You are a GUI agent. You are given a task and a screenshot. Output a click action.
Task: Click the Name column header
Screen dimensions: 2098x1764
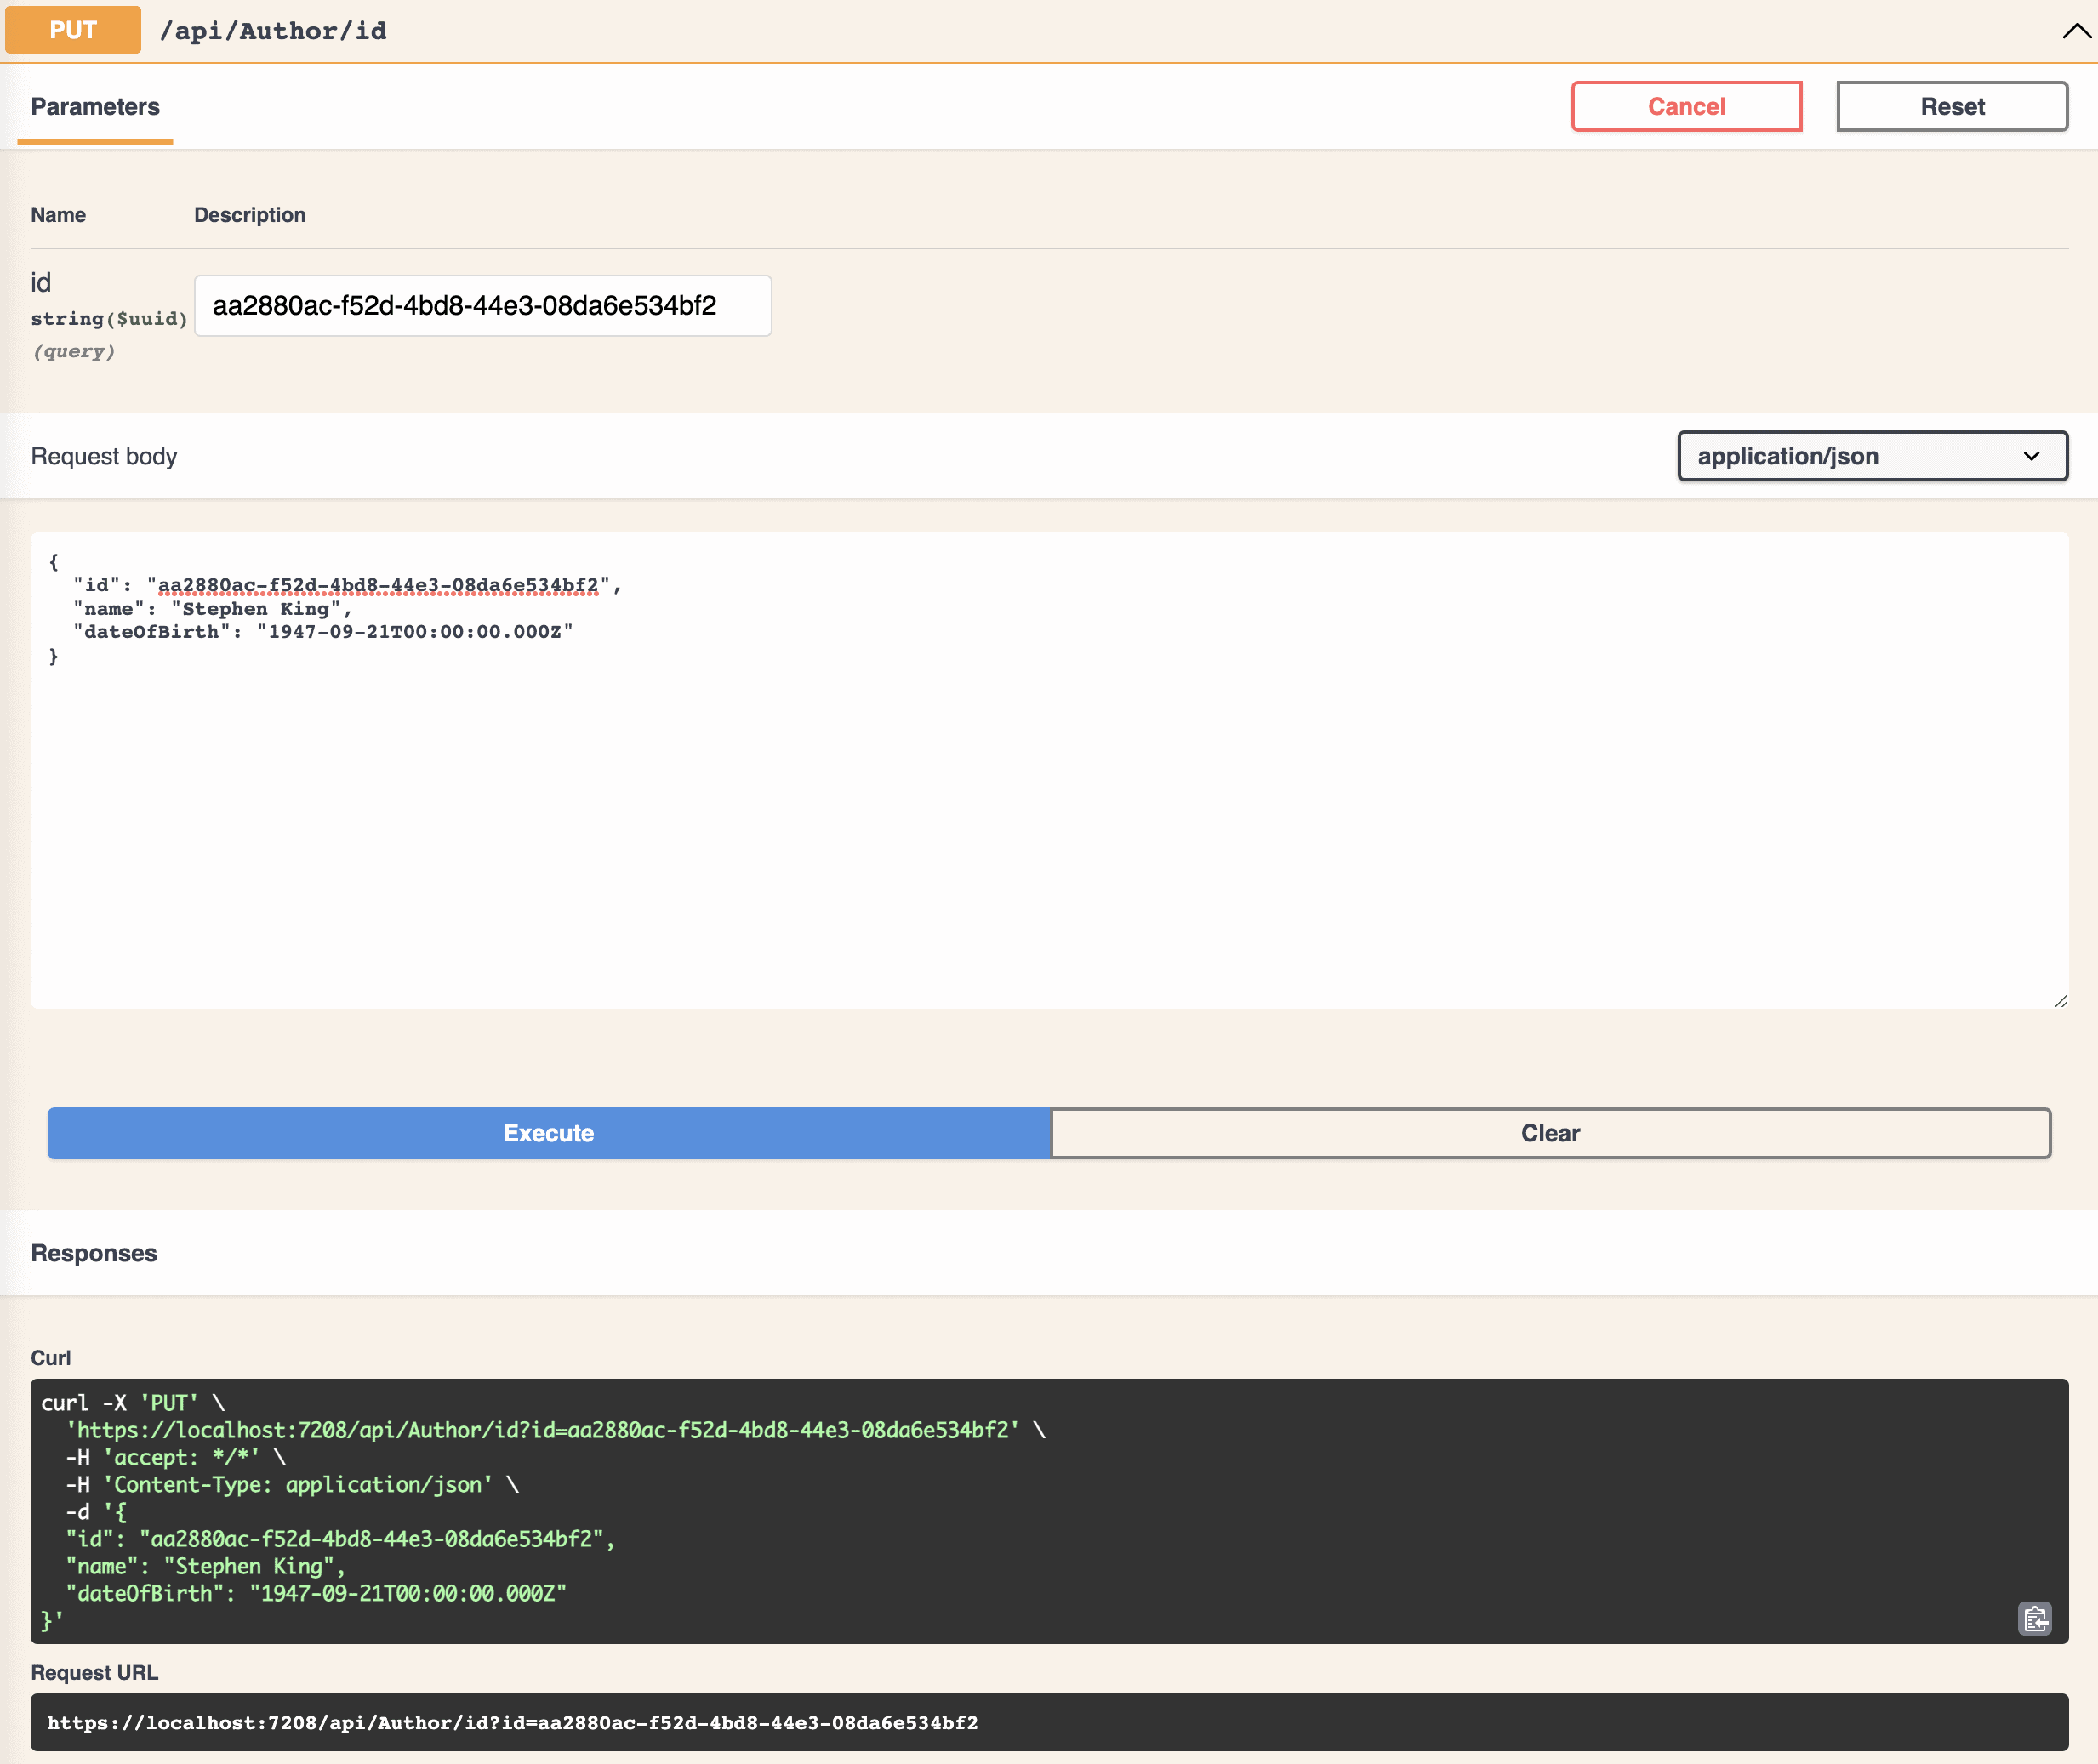58,215
